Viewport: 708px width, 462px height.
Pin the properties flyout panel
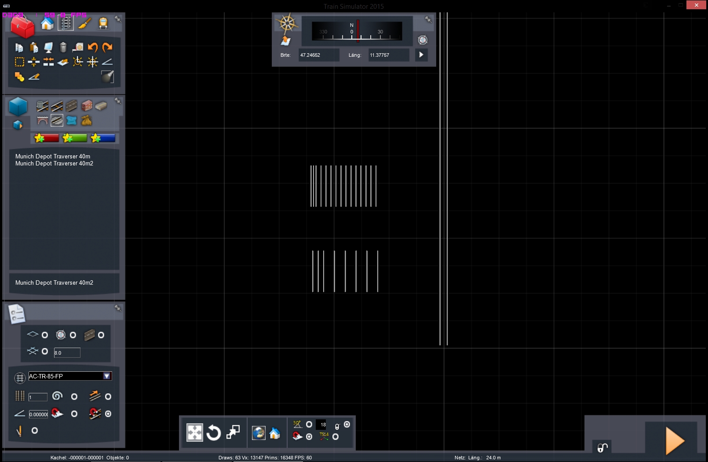[x=118, y=308]
